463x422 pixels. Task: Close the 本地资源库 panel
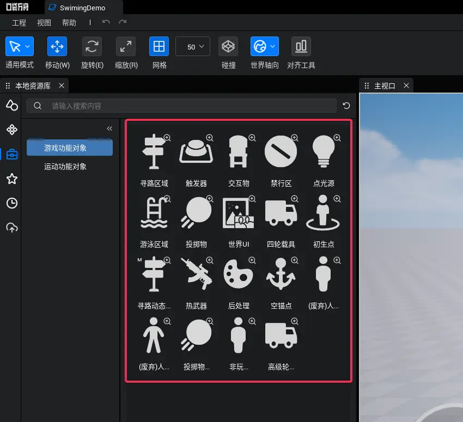pyautogui.click(x=62, y=85)
